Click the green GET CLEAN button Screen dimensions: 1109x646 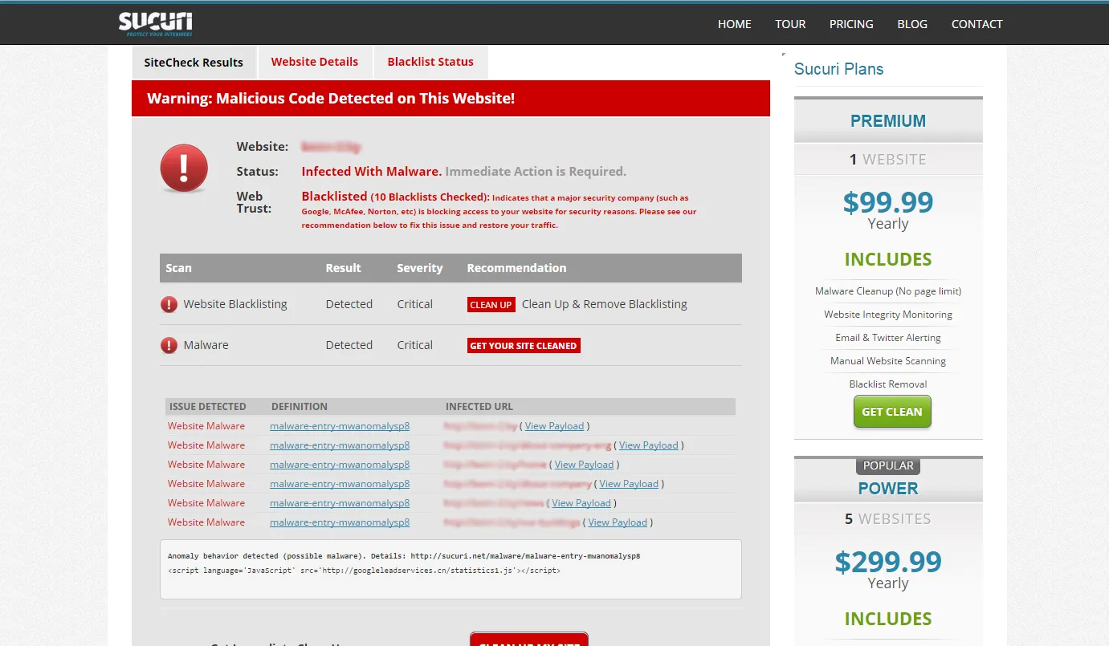[892, 412]
